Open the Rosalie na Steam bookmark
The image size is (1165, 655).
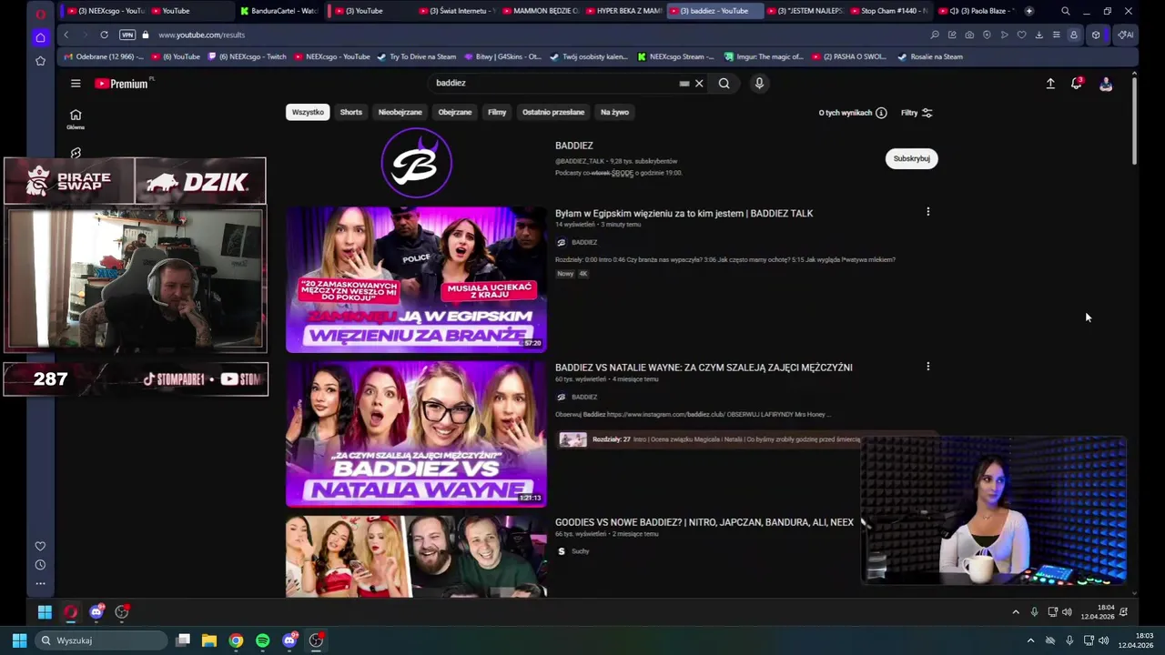[929, 56]
